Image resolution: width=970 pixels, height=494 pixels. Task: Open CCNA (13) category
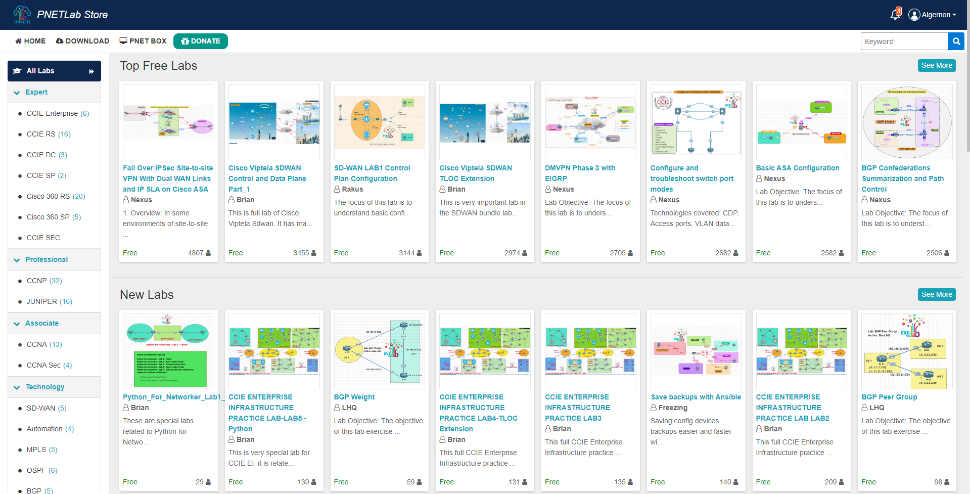44,344
